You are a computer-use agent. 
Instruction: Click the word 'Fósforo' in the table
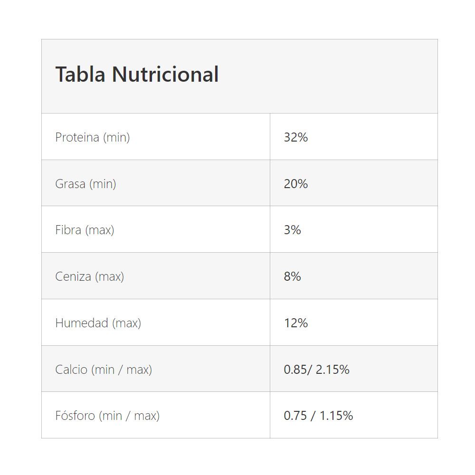pos(75,416)
